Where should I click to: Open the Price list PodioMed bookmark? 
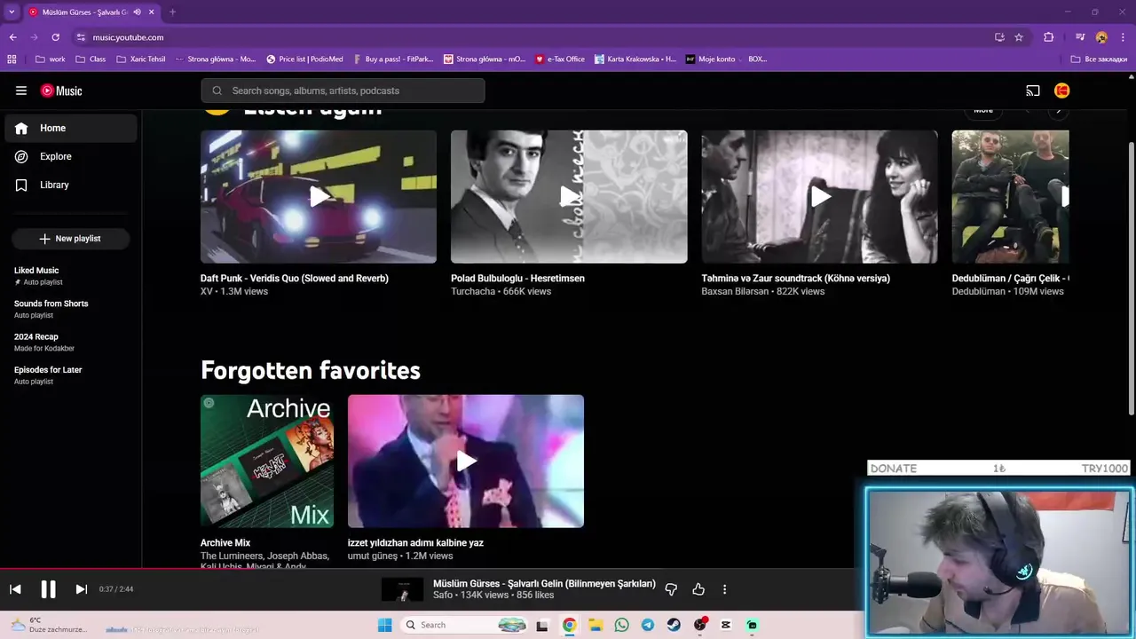pos(304,59)
